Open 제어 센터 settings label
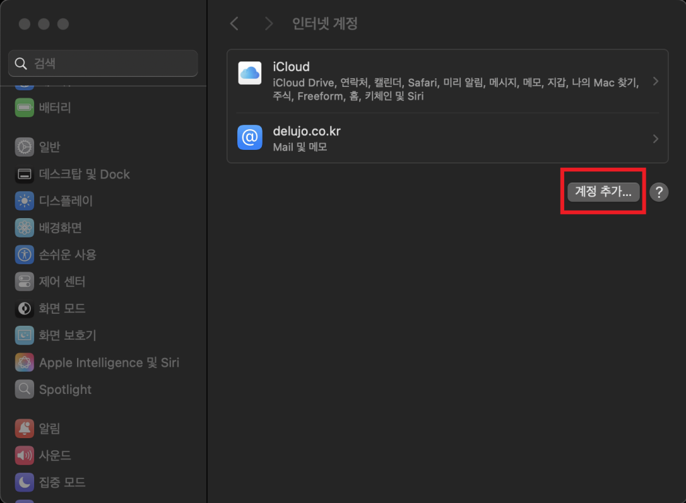The width and height of the screenshot is (686, 503). (62, 282)
